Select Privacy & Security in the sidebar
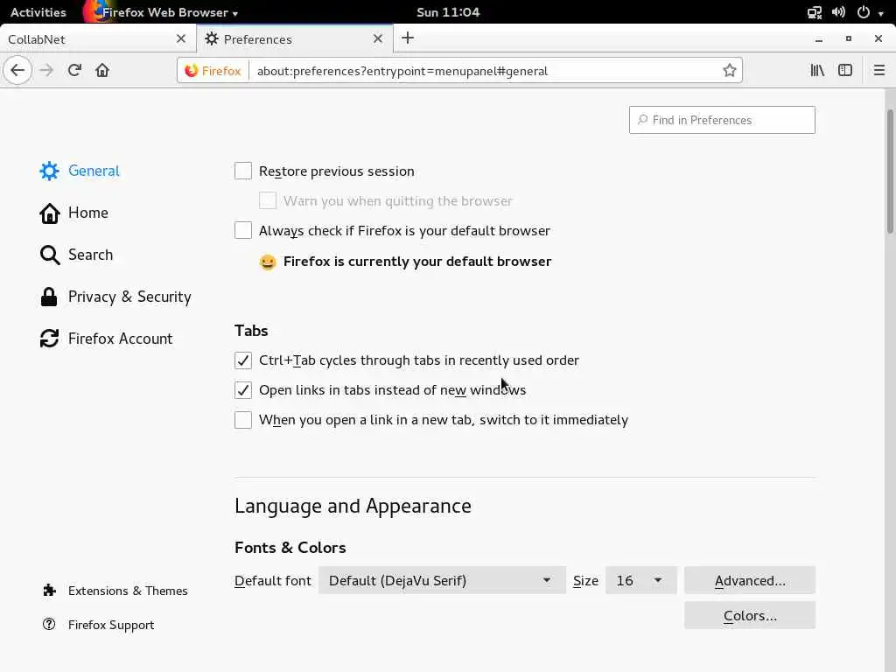896x672 pixels. point(129,297)
